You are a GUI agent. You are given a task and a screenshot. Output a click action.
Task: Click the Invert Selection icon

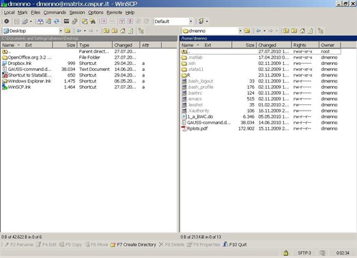click(130, 21)
